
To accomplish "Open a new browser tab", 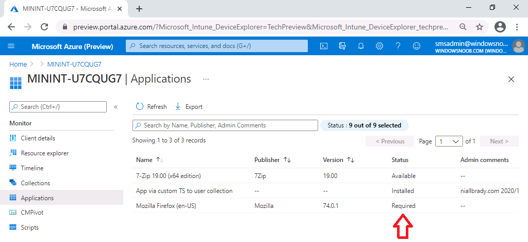I will pos(139,9).
